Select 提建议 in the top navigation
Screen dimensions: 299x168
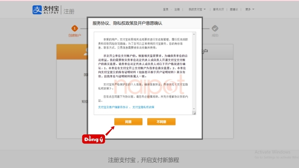pos(234,9)
